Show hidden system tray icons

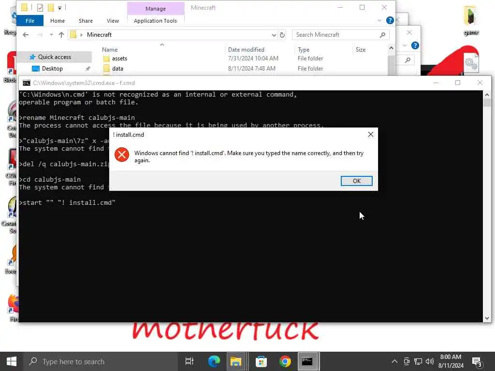tap(394, 361)
